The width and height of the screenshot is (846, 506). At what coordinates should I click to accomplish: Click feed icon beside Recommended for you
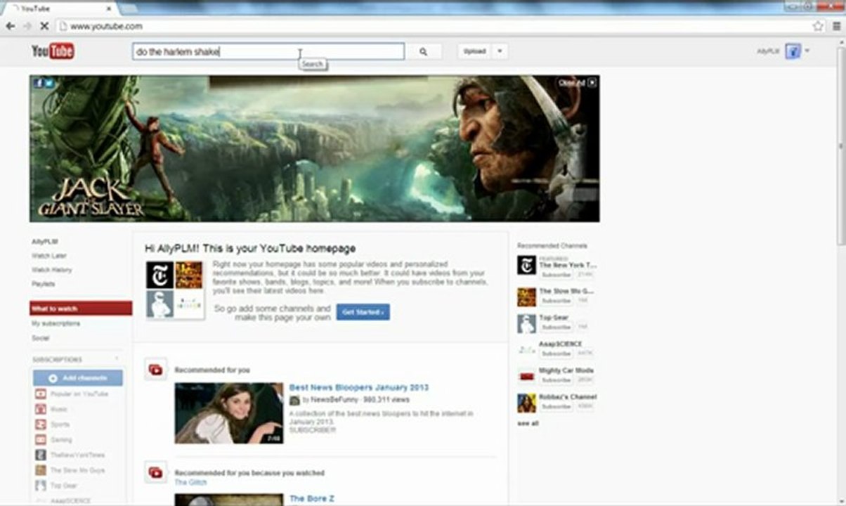156,370
